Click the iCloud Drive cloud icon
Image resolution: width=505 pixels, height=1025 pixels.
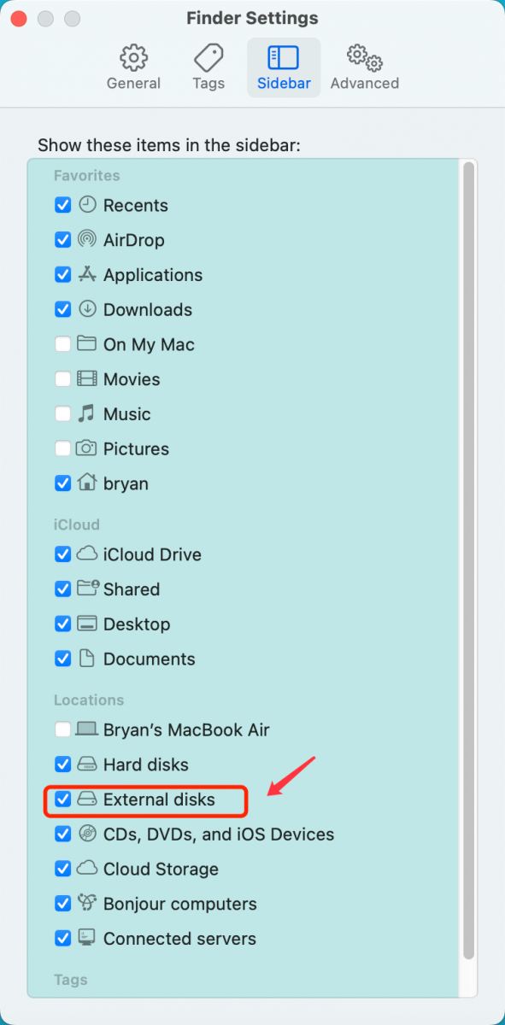[x=86, y=554]
